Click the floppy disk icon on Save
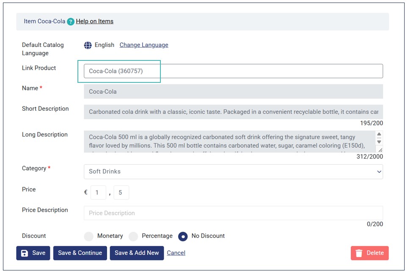This screenshot has height=273, width=408. [25, 253]
